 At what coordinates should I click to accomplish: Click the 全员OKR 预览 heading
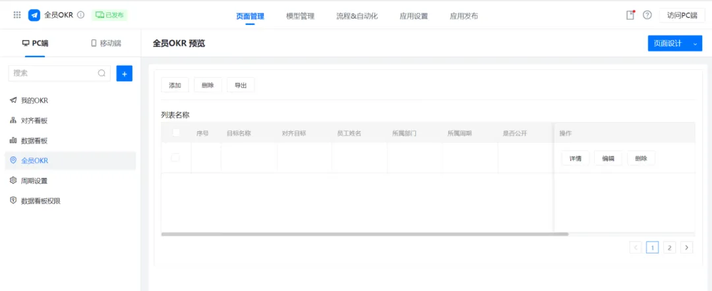[179, 43]
